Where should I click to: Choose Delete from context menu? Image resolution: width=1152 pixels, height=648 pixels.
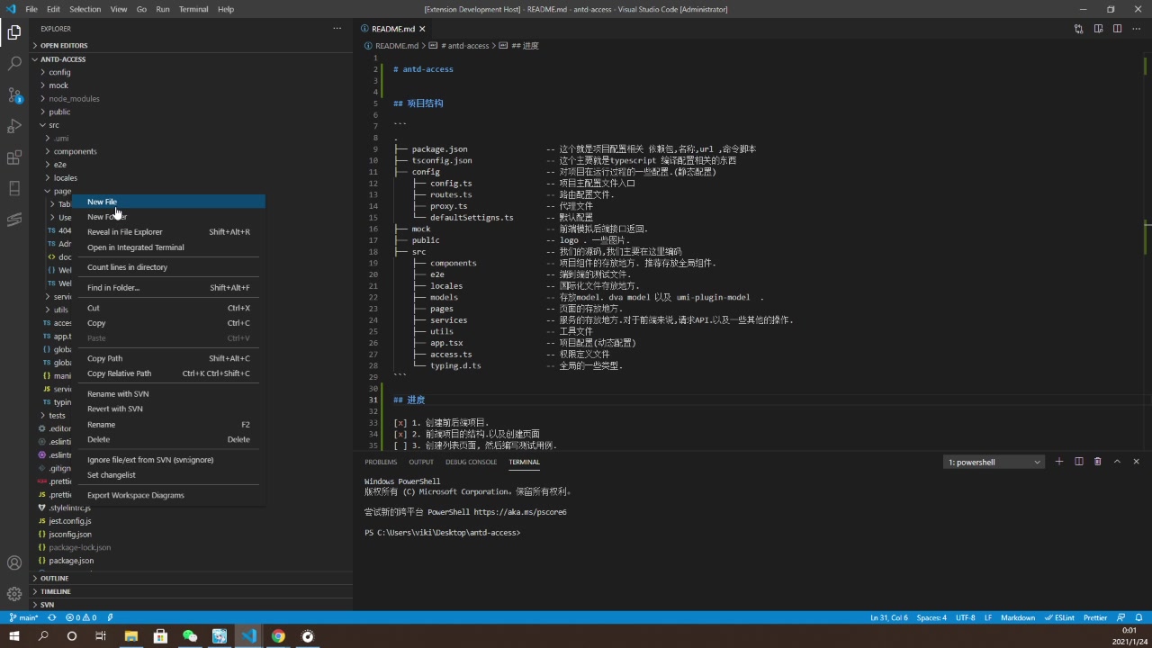pos(169,439)
